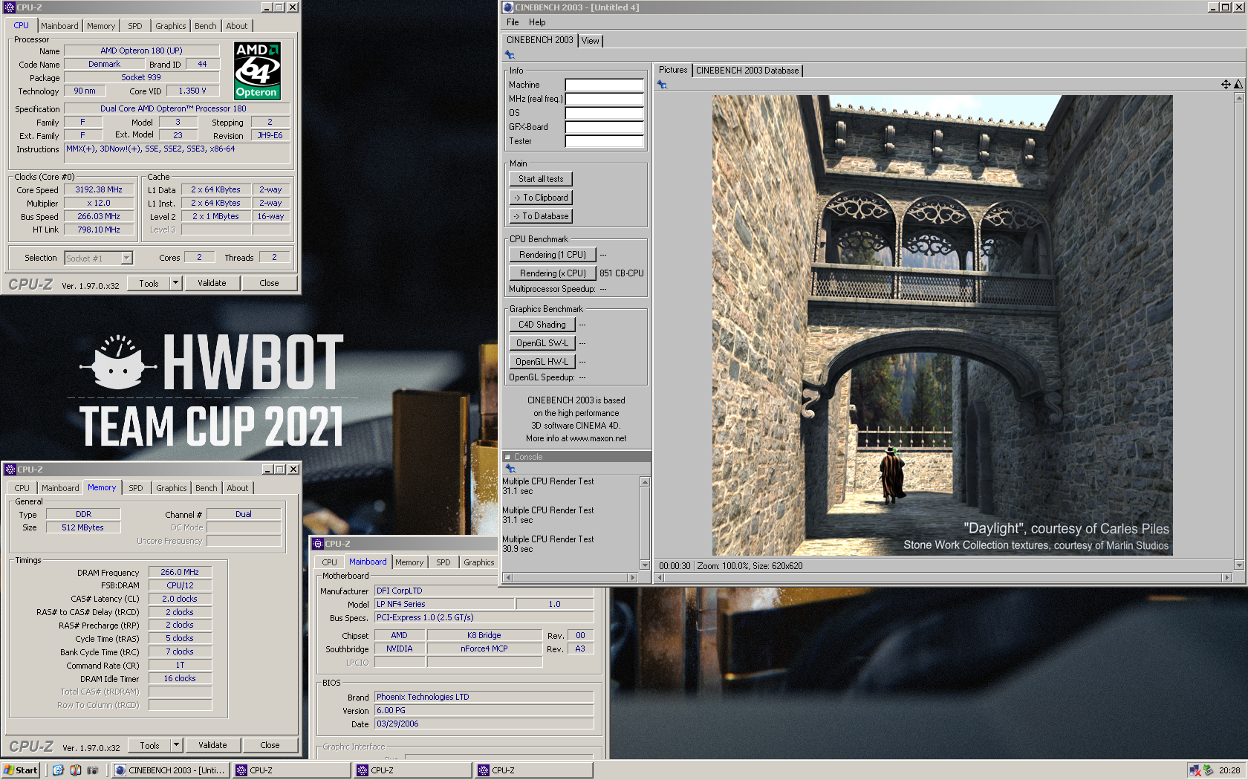Click into the GFX-Board field
Viewport: 1248px width, 780px height.
coord(604,127)
